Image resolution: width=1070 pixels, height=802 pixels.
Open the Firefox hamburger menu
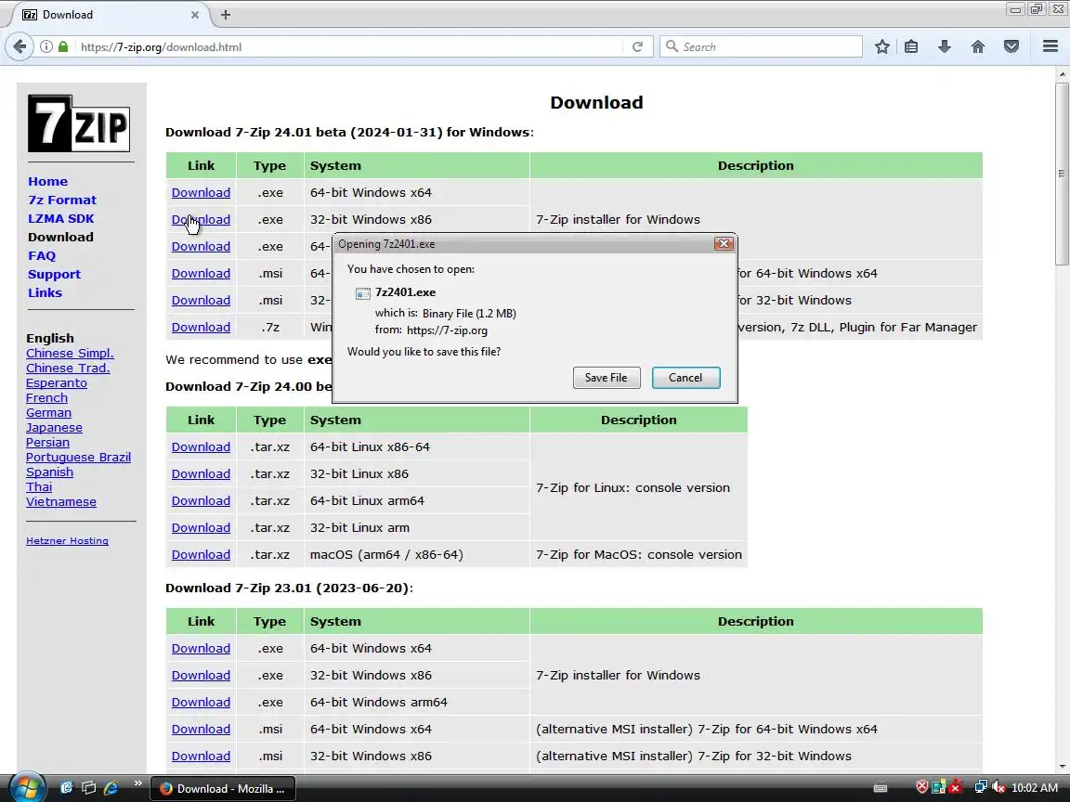[1050, 46]
